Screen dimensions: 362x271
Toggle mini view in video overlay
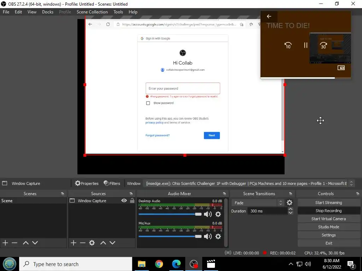pos(341,68)
